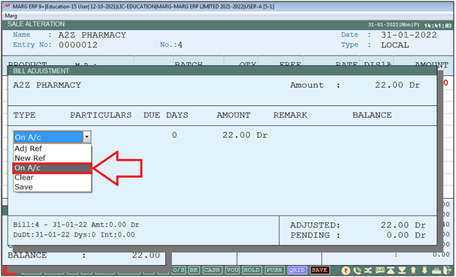The width and height of the screenshot is (456, 277).
Task: Click the clock showing 14:41:03
Action: click(x=437, y=26)
